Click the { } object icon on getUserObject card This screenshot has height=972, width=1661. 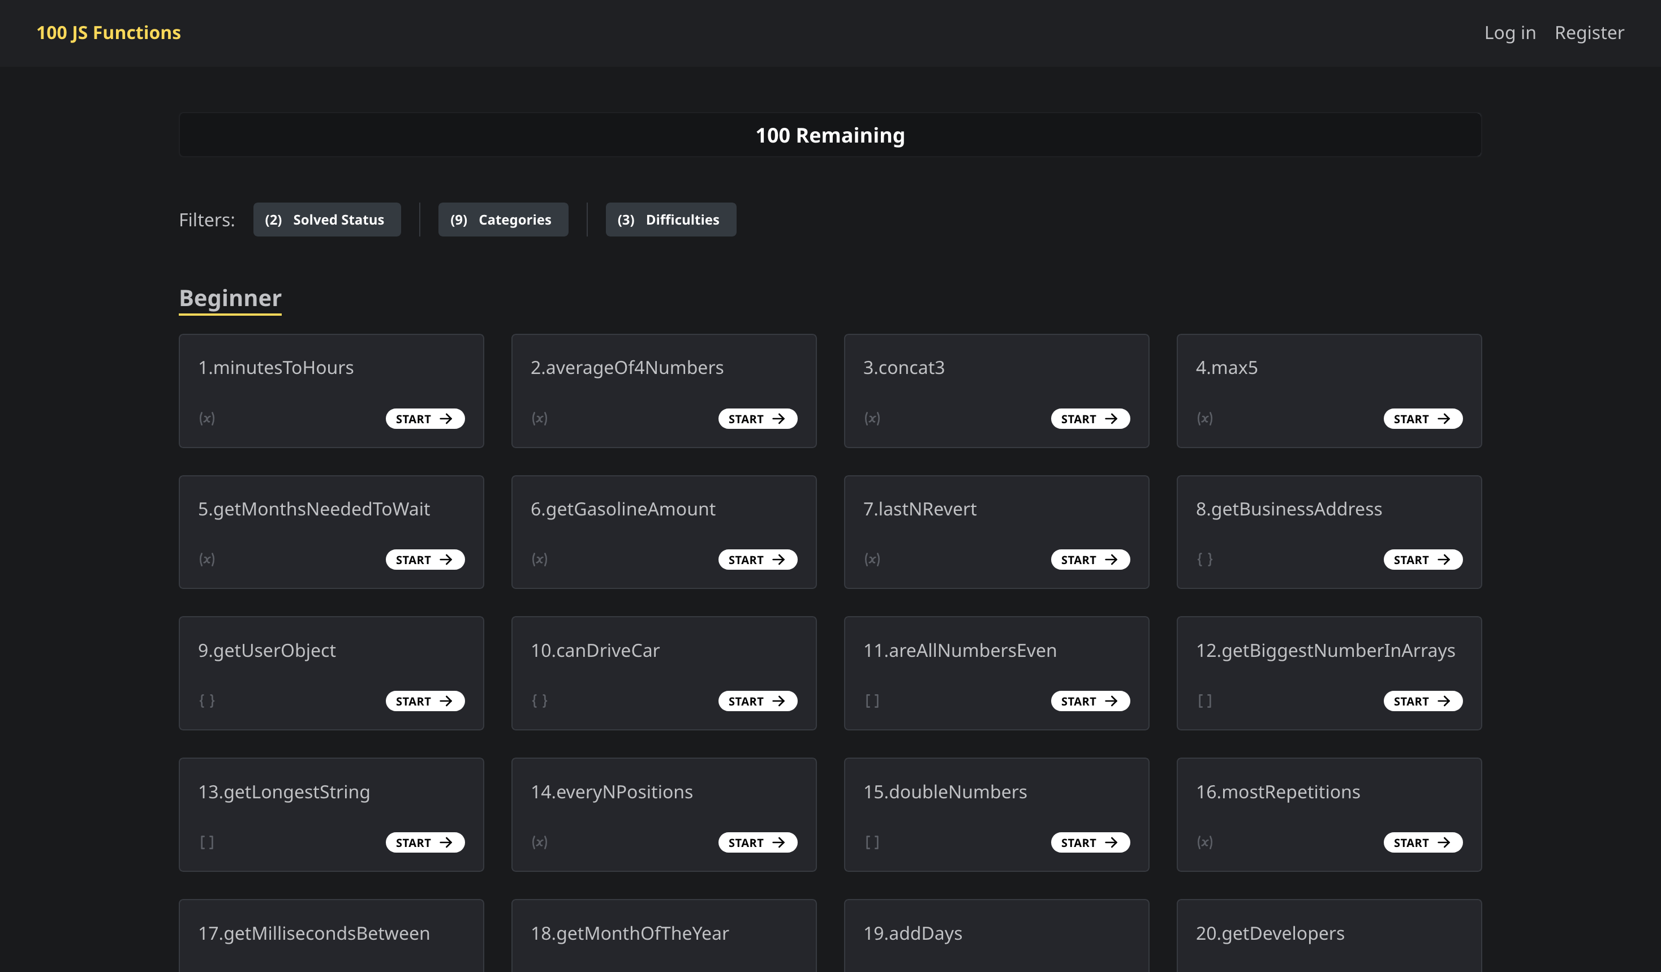click(207, 700)
